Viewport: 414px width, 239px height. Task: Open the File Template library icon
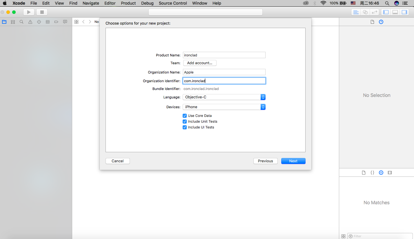(364, 172)
